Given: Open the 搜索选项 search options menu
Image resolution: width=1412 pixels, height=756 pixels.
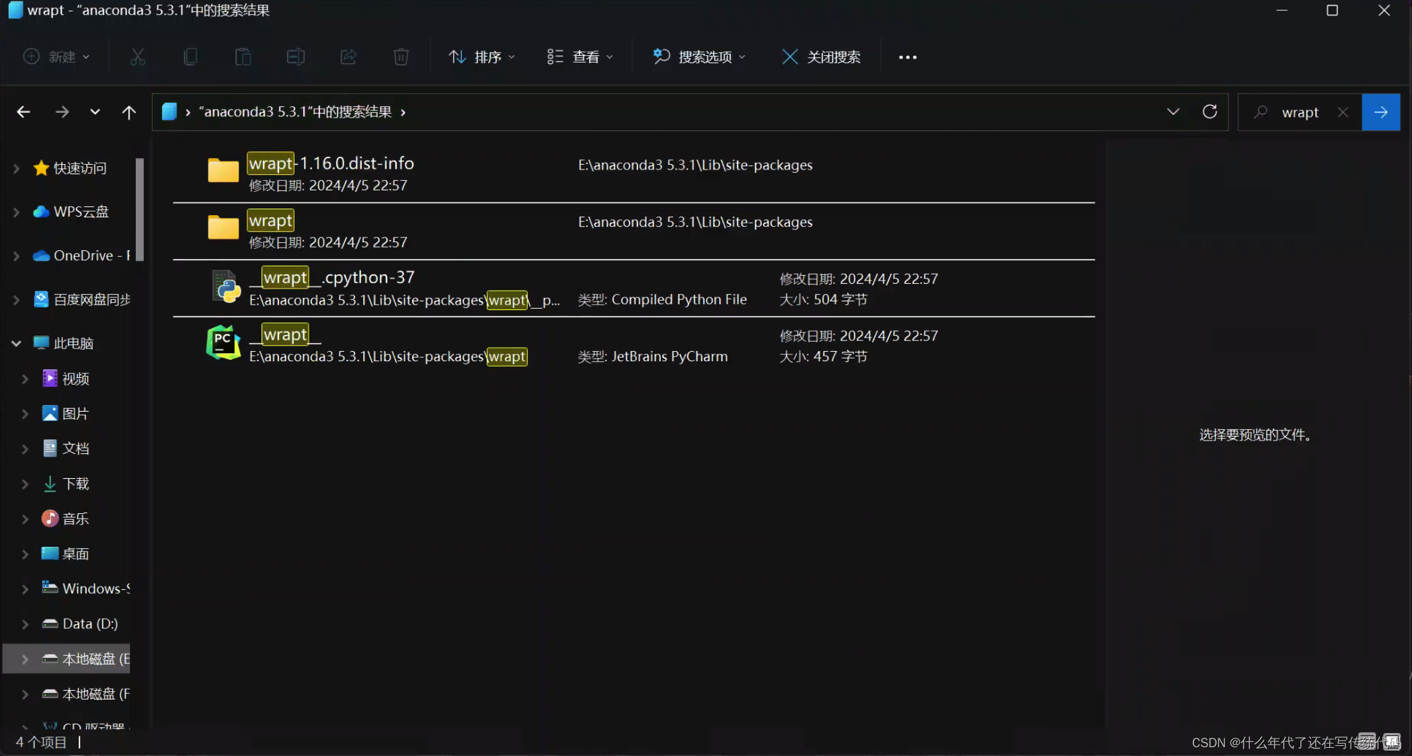Looking at the screenshot, I should coord(699,56).
